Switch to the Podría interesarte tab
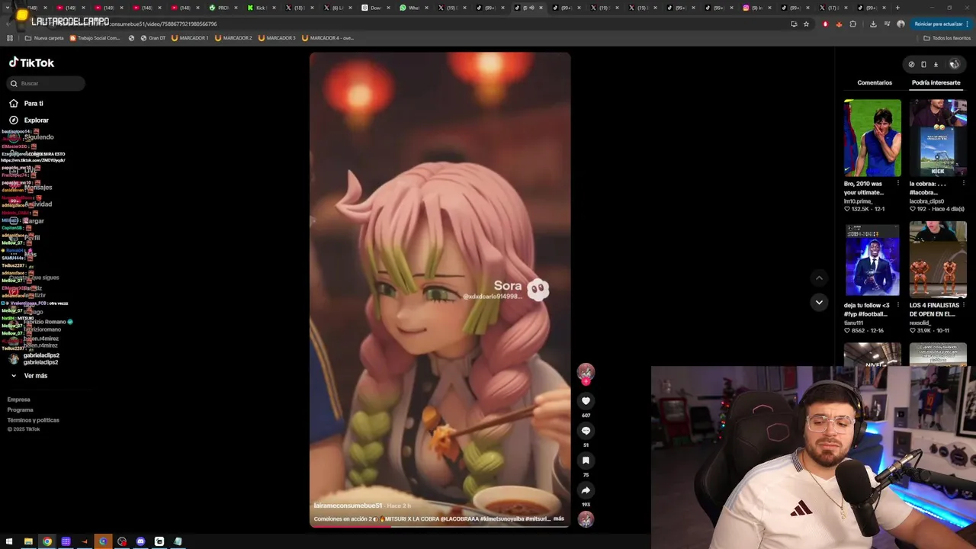Screen dimensions: 976x549 tap(936, 82)
